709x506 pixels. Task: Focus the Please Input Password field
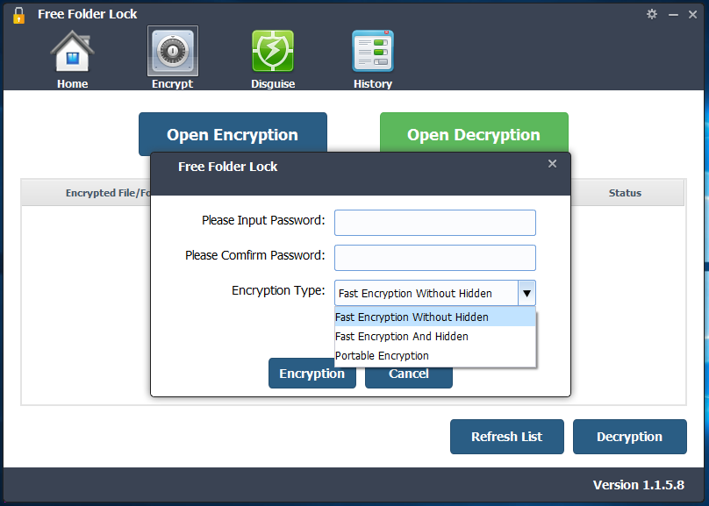(435, 223)
